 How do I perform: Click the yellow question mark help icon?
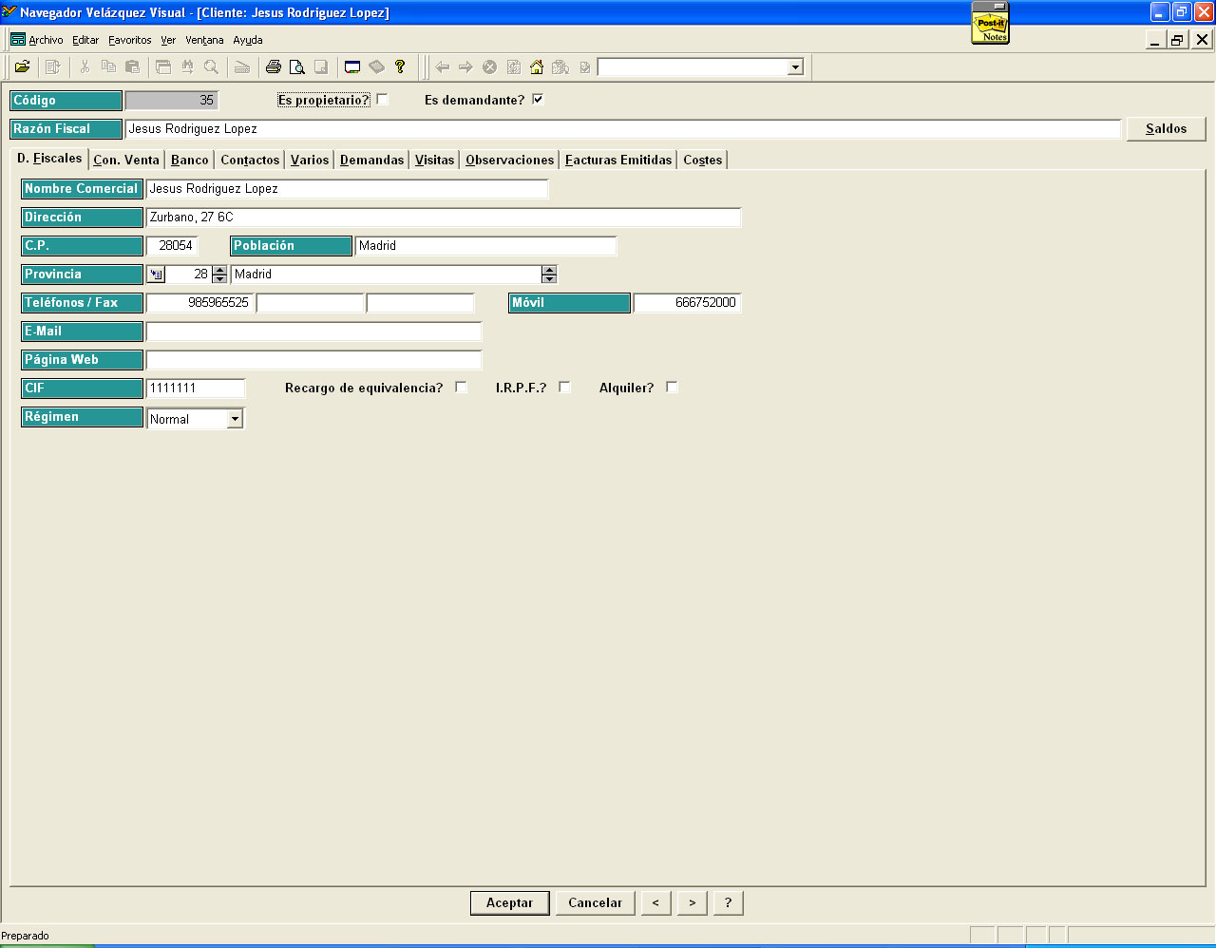400,66
